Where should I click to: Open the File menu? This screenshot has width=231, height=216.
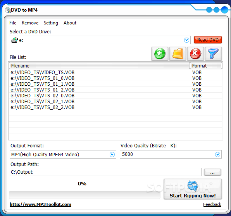click(13, 23)
